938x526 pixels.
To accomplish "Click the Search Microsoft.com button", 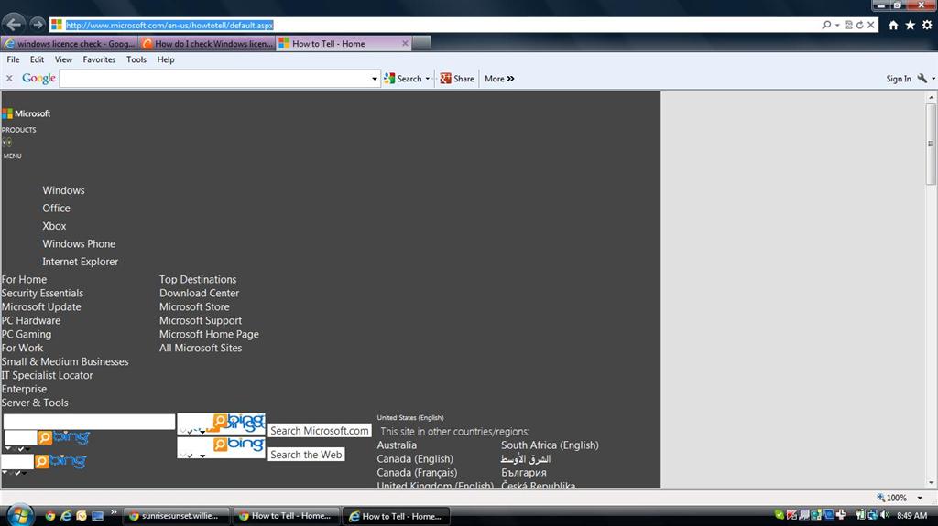I will pyautogui.click(x=320, y=430).
